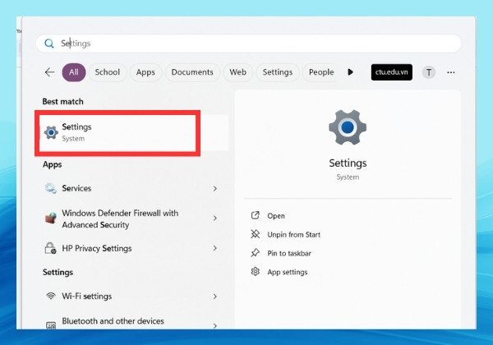Viewport: 493px width, 345px height.
Task: Choose Unpin from Start
Action: pos(293,235)
